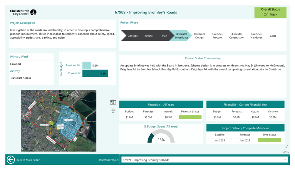Click the Linwood primary ward value
295x170 pixels.
[x=16, y=64]
